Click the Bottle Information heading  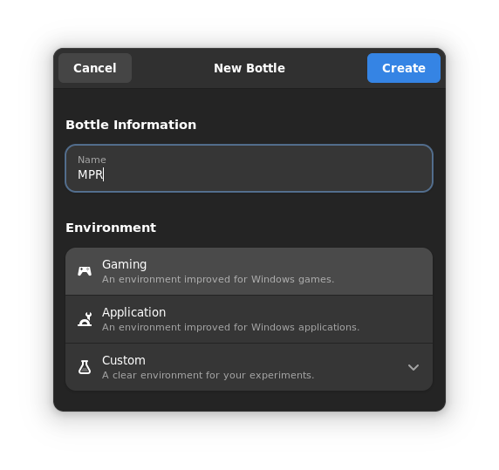[x=131, y=125]
